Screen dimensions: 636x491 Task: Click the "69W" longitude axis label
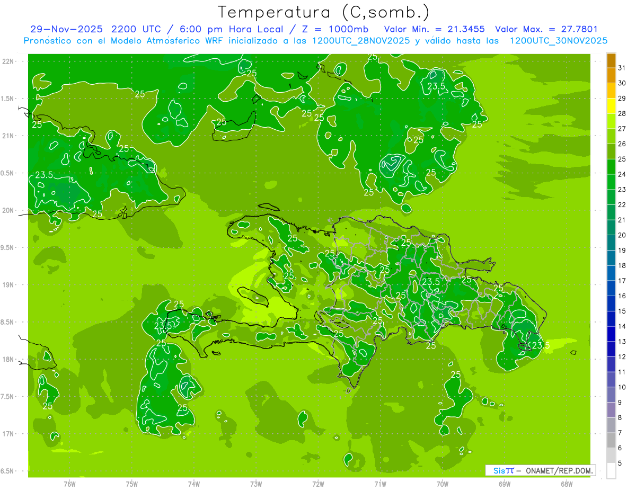coord(505,483)
